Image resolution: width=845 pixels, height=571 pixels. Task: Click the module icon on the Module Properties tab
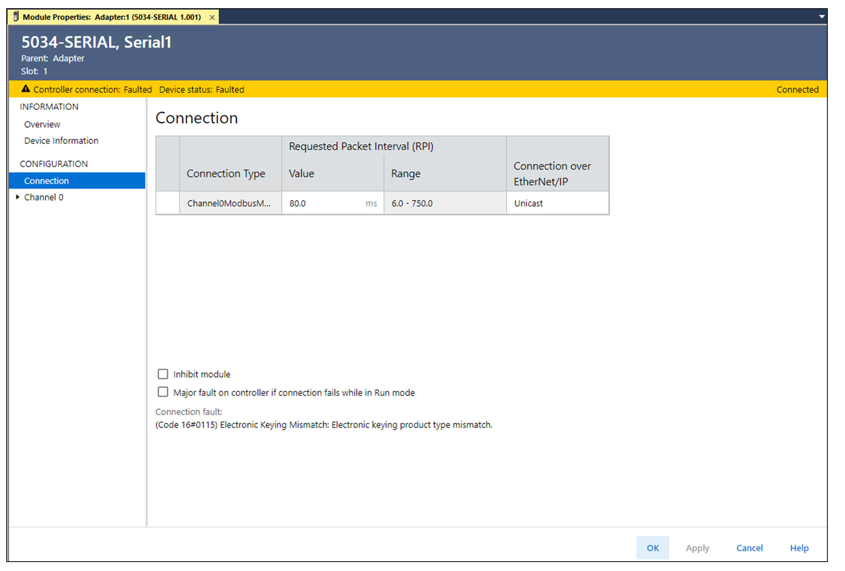click(x=16, y=16)
